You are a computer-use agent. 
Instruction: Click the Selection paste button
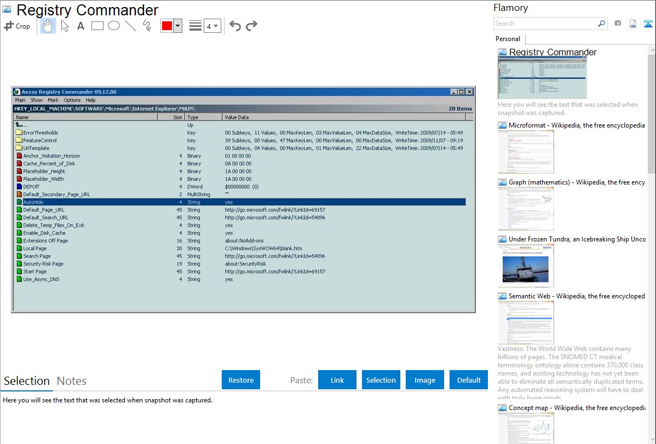[381, 380]
